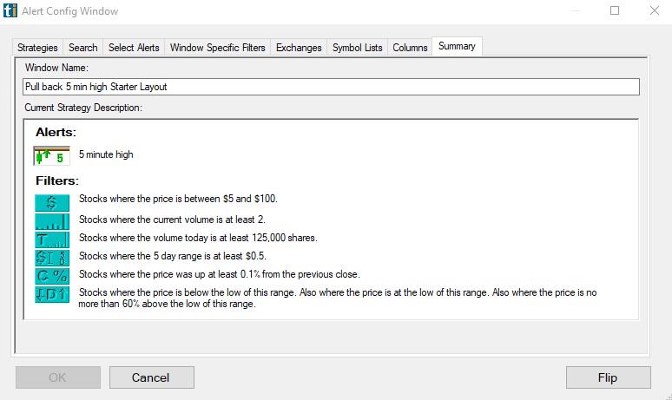The image size is (672, 400).
Task: Click the 5 minute high alert icon
Action: click(x=51, y=156)
